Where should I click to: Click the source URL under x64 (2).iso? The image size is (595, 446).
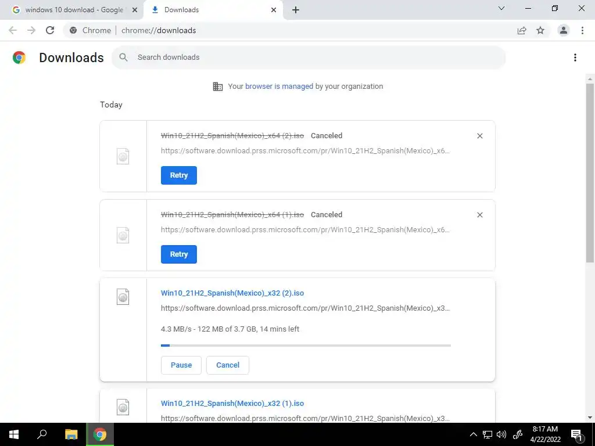(305, 151)
